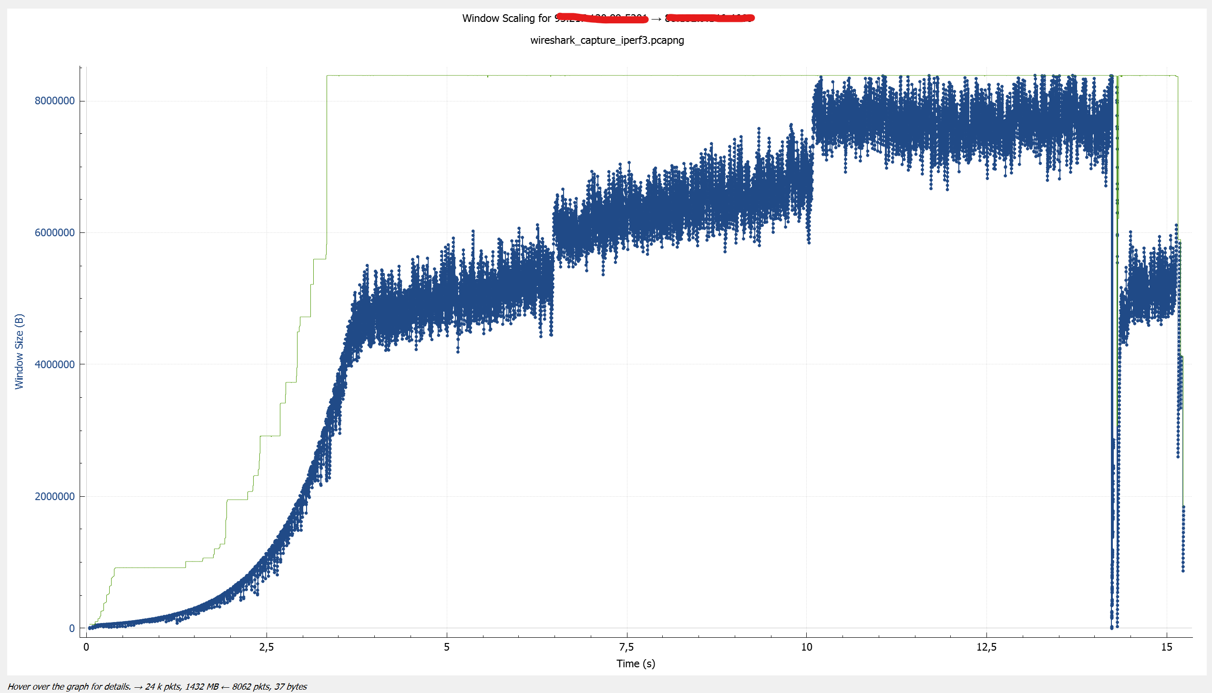Click the 8000000 y-axis tick label
Viewport: 1212px width, 693px height.
(x=54, y=100)
